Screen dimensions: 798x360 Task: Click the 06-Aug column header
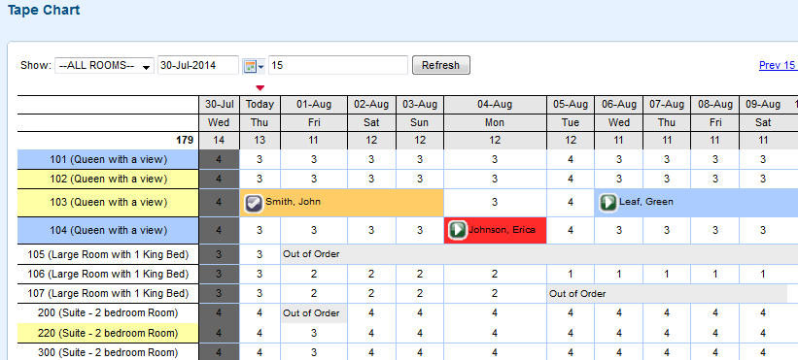[619, 105]
